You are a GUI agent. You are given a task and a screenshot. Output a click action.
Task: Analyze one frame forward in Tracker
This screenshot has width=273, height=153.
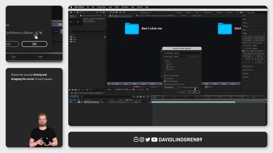(262, 59)
